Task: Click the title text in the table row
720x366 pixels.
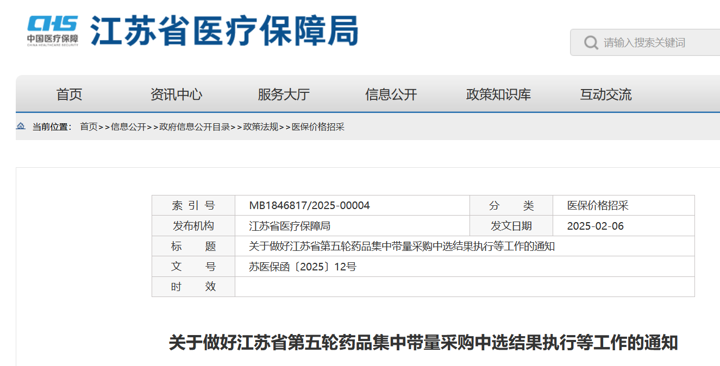Action: [x=402, y=247]
